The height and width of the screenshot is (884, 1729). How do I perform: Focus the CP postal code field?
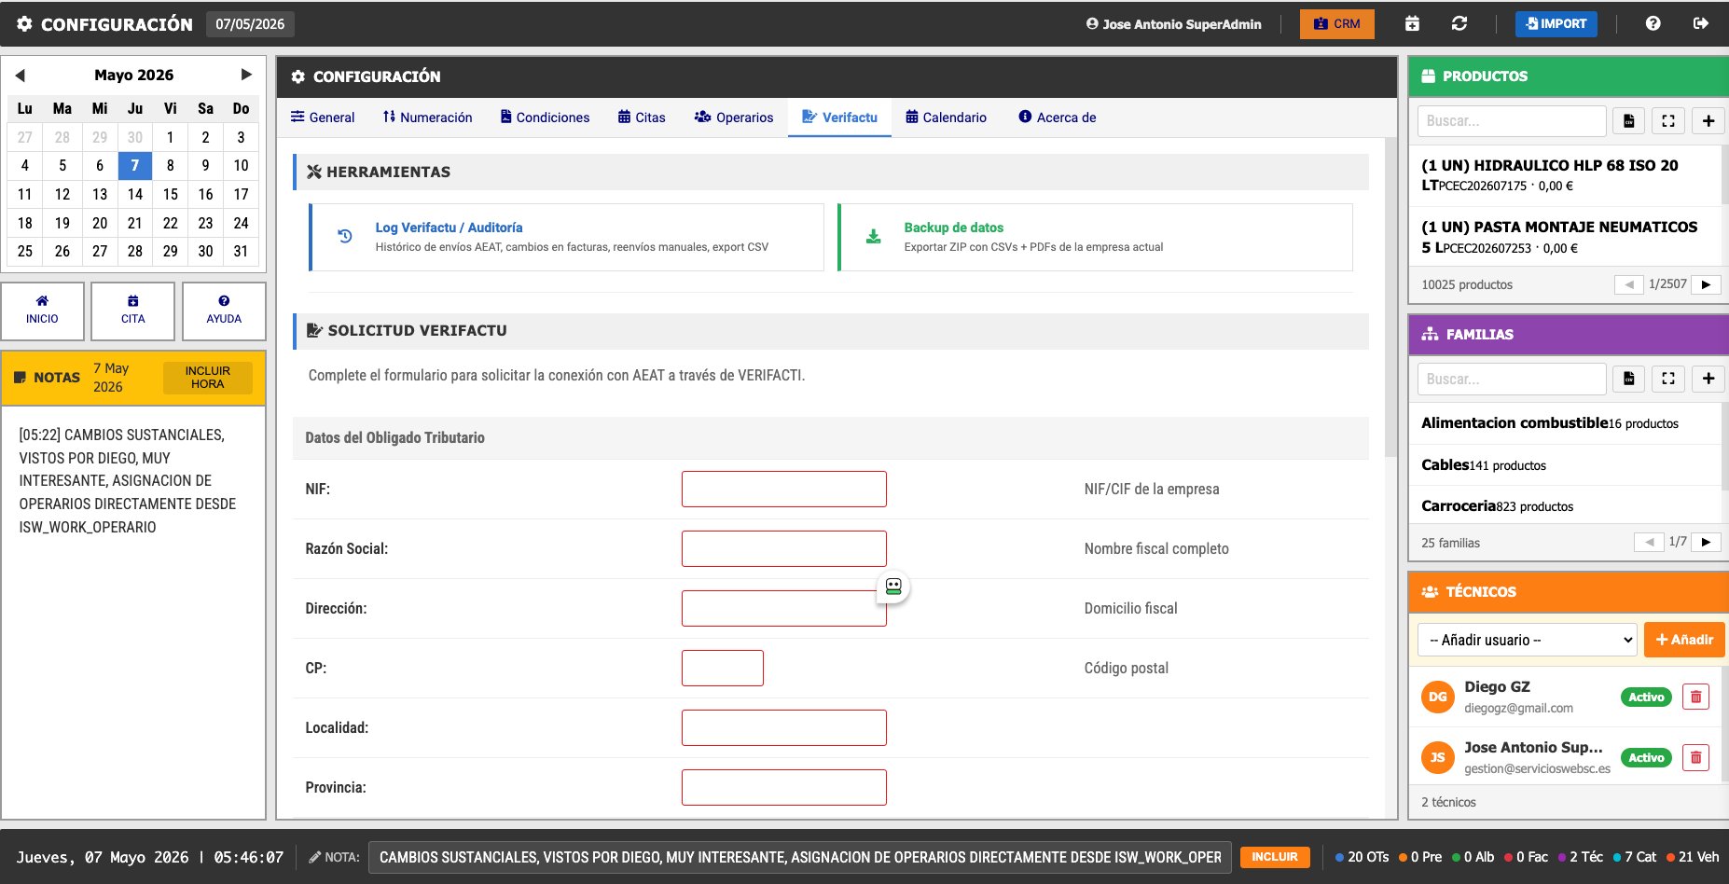722,668
